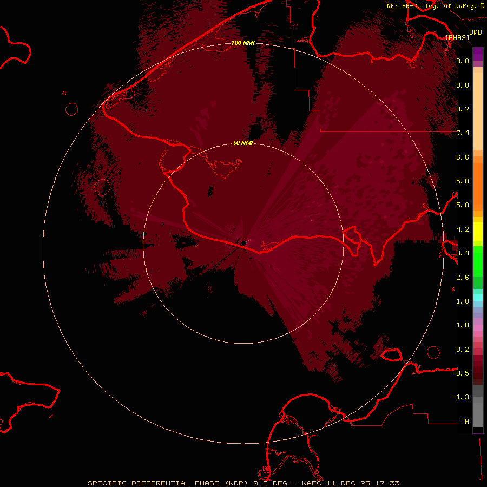Click the bright green band of the color bar

point(478,261)
